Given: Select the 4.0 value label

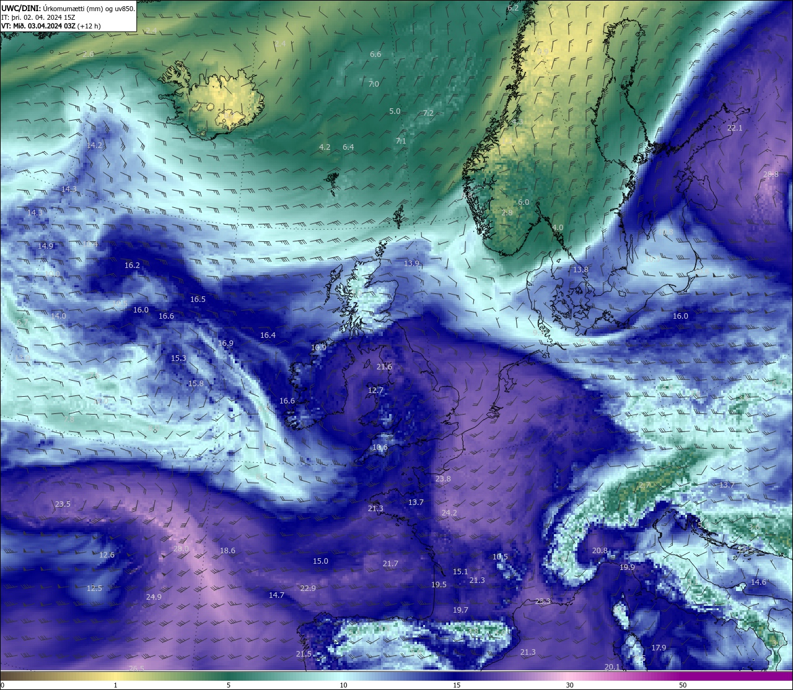Looking at the screenshot, I should 558,228.
